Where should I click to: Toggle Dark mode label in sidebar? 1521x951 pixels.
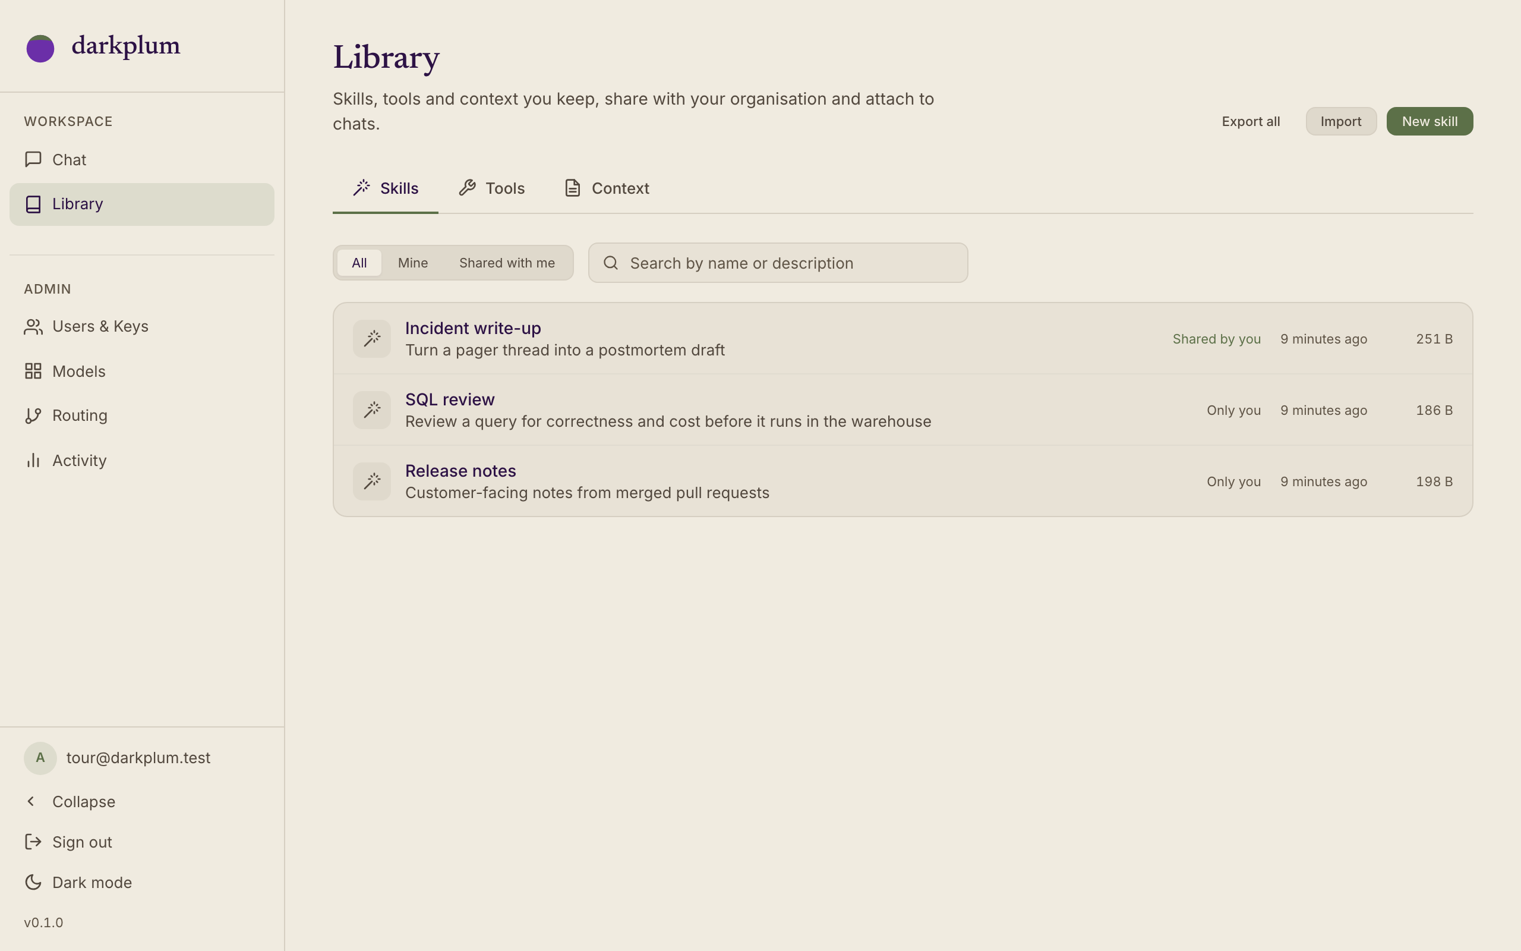click(93, 883)
